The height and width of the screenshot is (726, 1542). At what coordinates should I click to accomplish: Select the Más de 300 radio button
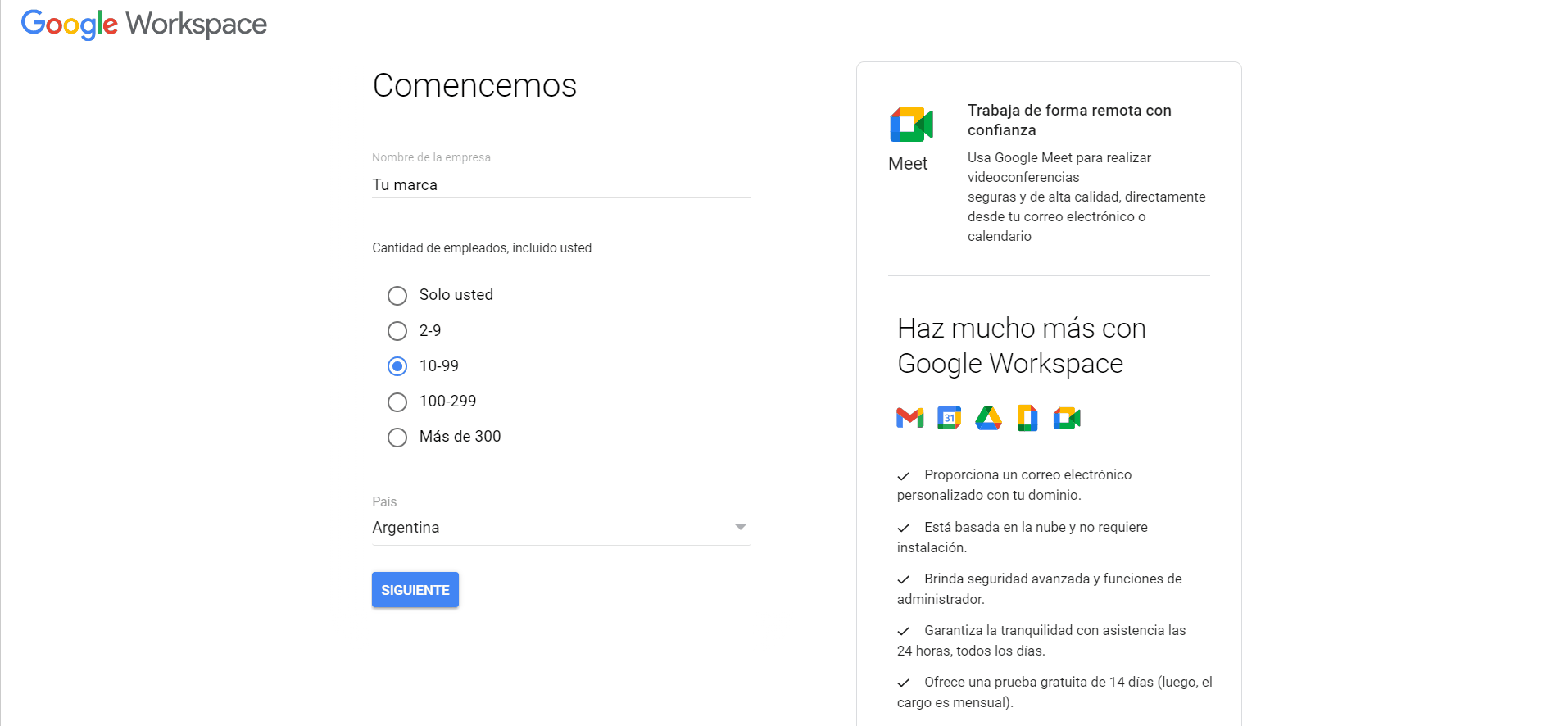coord(397,438)
